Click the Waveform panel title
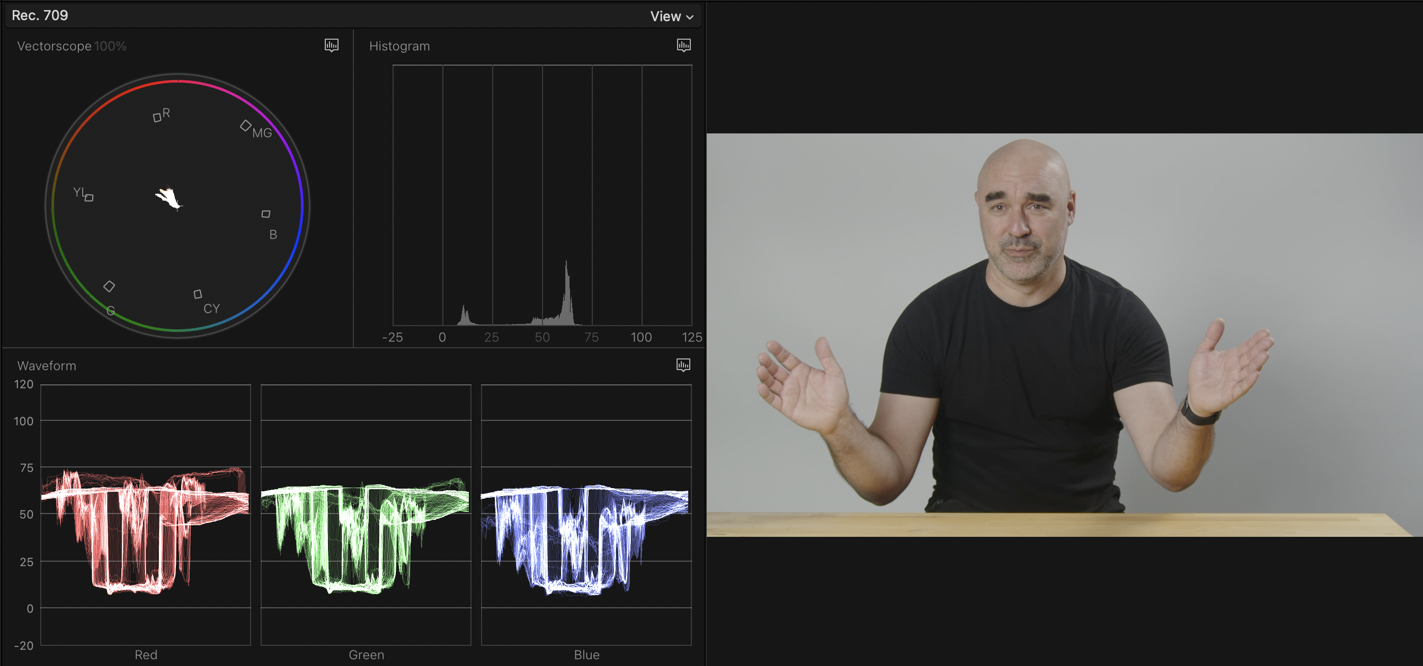 tap(47, 366)
